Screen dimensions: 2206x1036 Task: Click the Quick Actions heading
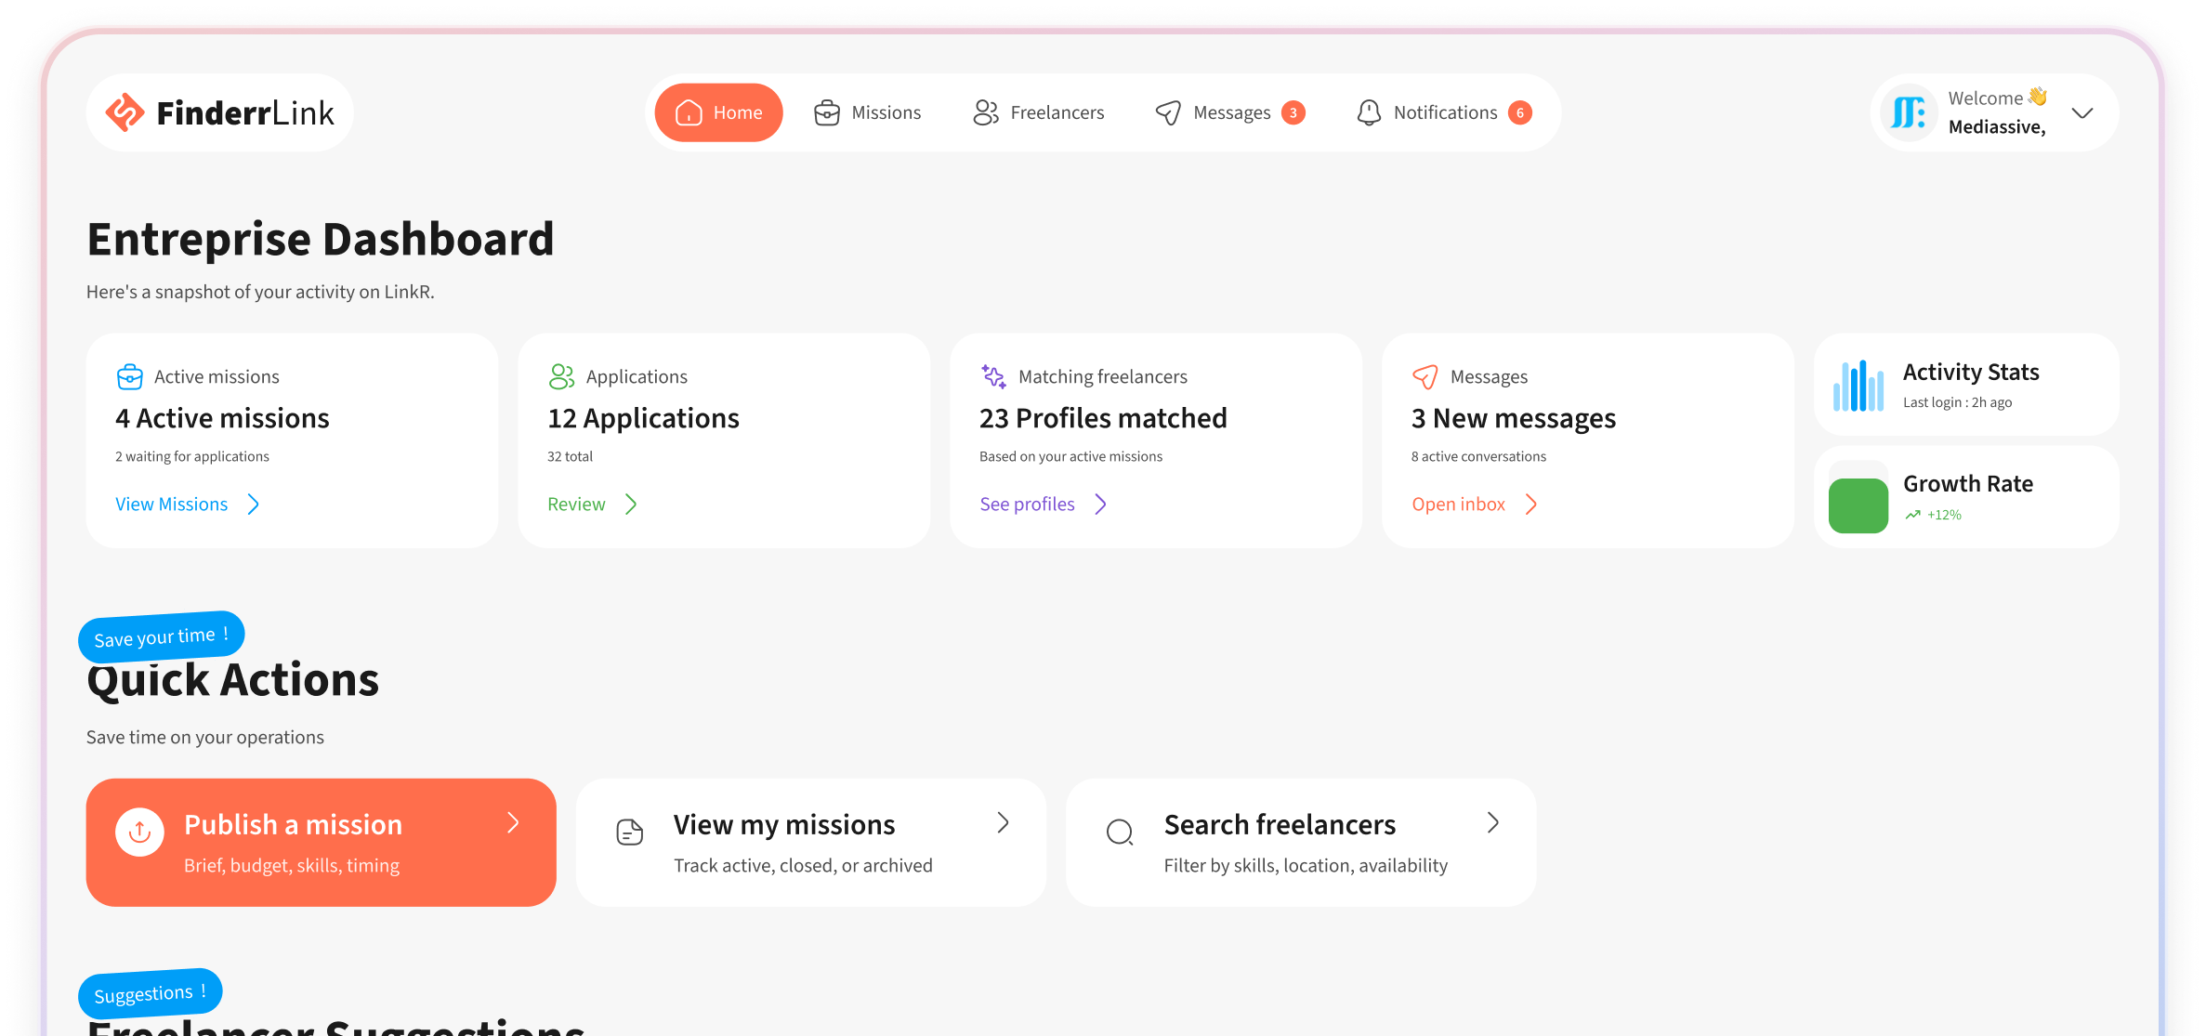point(233,680)
